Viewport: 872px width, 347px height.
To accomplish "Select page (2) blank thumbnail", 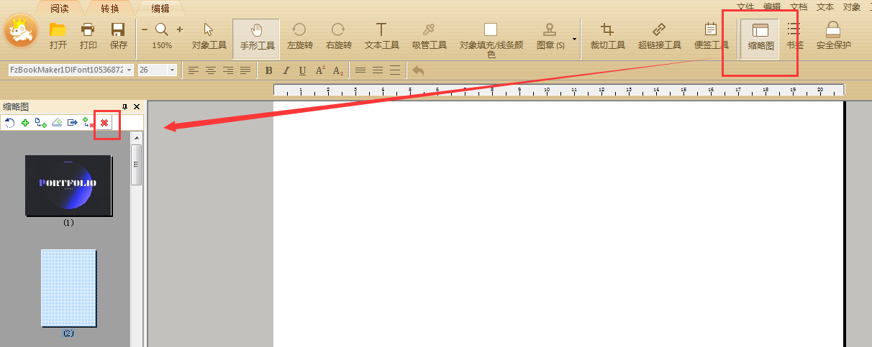I will 68,287.
